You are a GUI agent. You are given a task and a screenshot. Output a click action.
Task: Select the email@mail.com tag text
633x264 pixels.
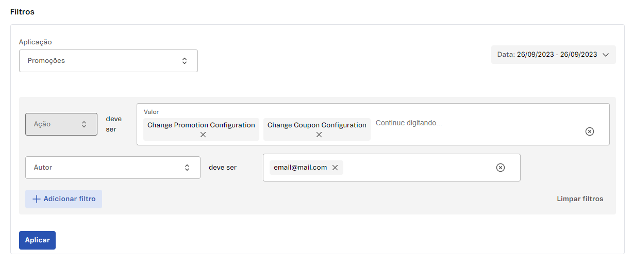coord(300,168)
